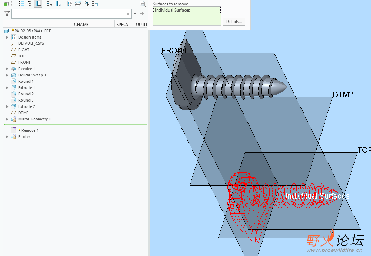Select Individual Surfaces in the collector list
Image resolution: width=371 pixels, height=256 pixels.
tap(187, 10)
